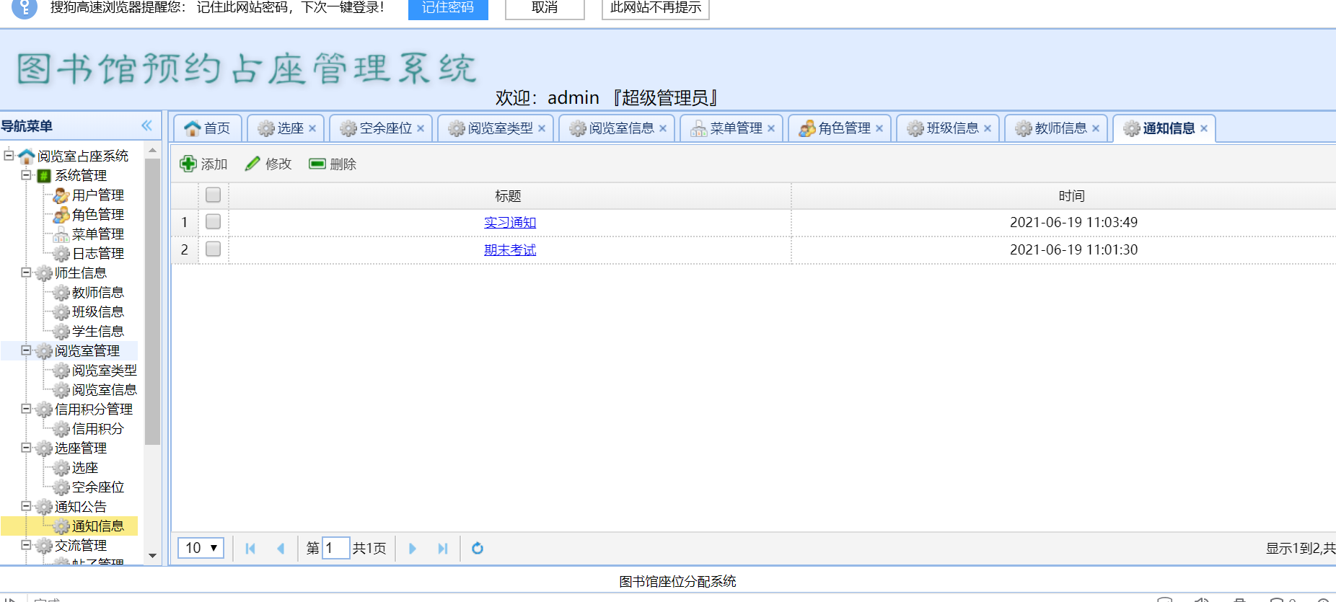Image resolution: width=1336 pixels, height=602 pixels.
Task: Open 空余座位 in navigation tree
Action: pyautogui.click(x=97, y=487)
